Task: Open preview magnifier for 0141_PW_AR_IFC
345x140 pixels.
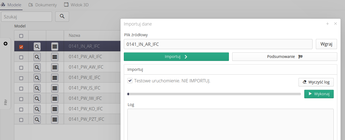Action: pos(37,57)
